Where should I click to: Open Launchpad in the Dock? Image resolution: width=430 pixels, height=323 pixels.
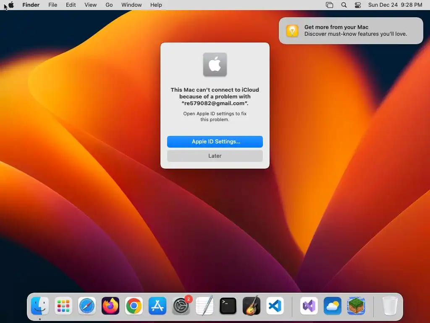coord(63,306)
